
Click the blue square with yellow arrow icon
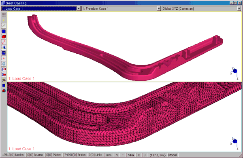point(4,53)
